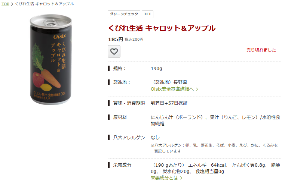Click the 売り切れました sold-out notice

click(x=261, y=50)
